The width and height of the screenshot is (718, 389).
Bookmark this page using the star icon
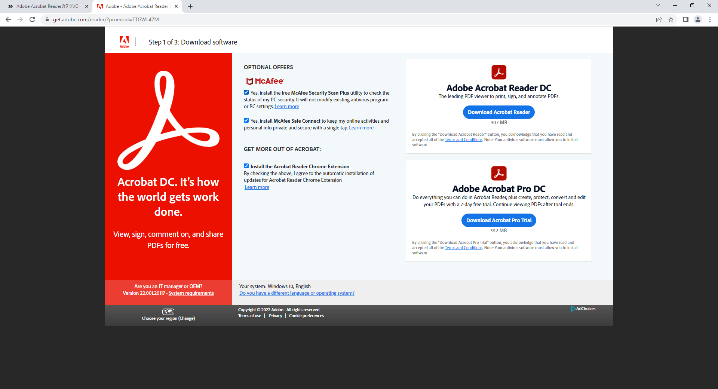pos(671,19)
